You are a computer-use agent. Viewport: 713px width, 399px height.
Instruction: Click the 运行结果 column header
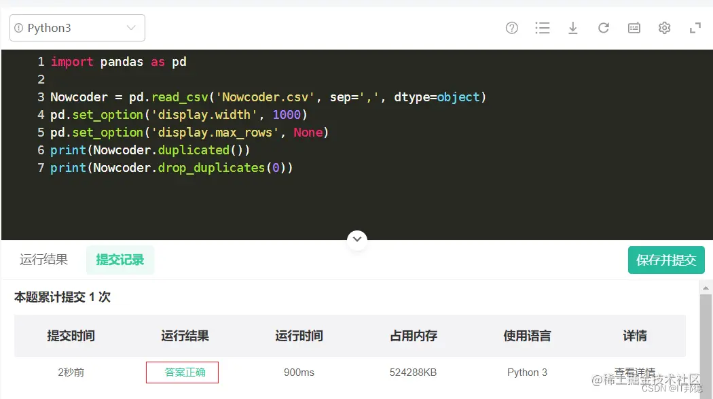[185, 336]
